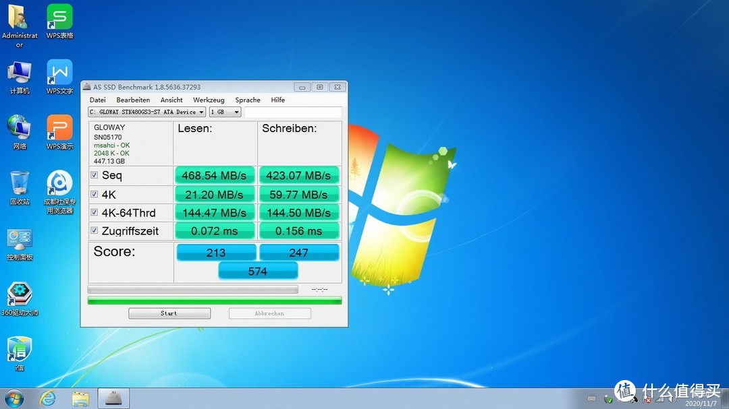Open the 网络 network icon
This screenshot has width=729, height=409.
tap(19, 132)
